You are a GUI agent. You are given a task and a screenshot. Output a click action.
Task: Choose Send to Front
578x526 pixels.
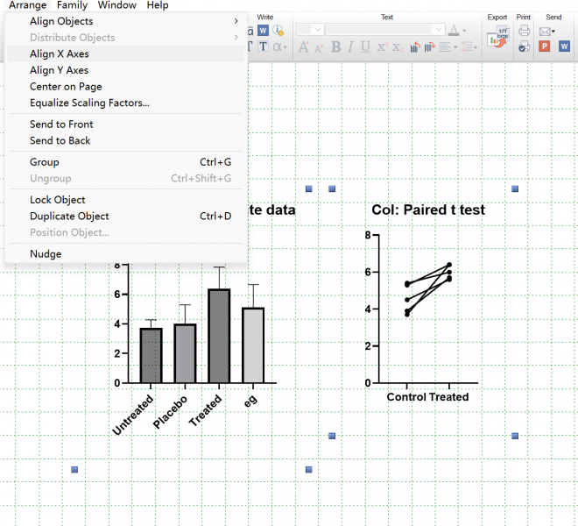coord(125,124)
